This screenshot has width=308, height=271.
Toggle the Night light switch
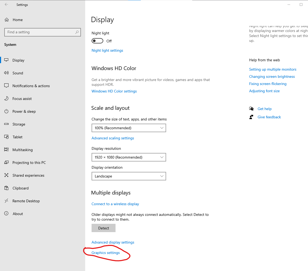(97, 41)
